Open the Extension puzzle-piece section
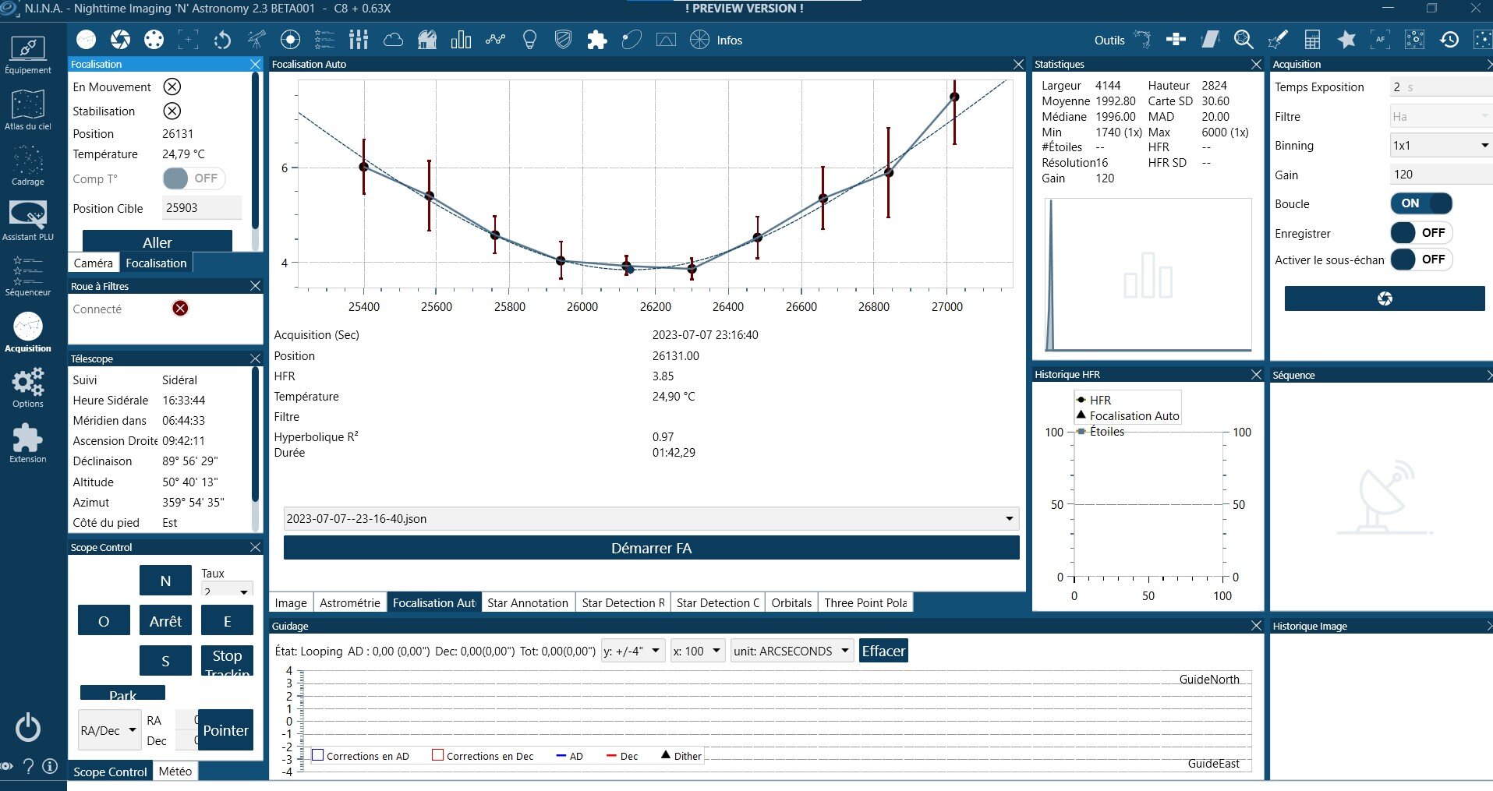This screenshot has height=791, width=1493. (x=28, y=443)
